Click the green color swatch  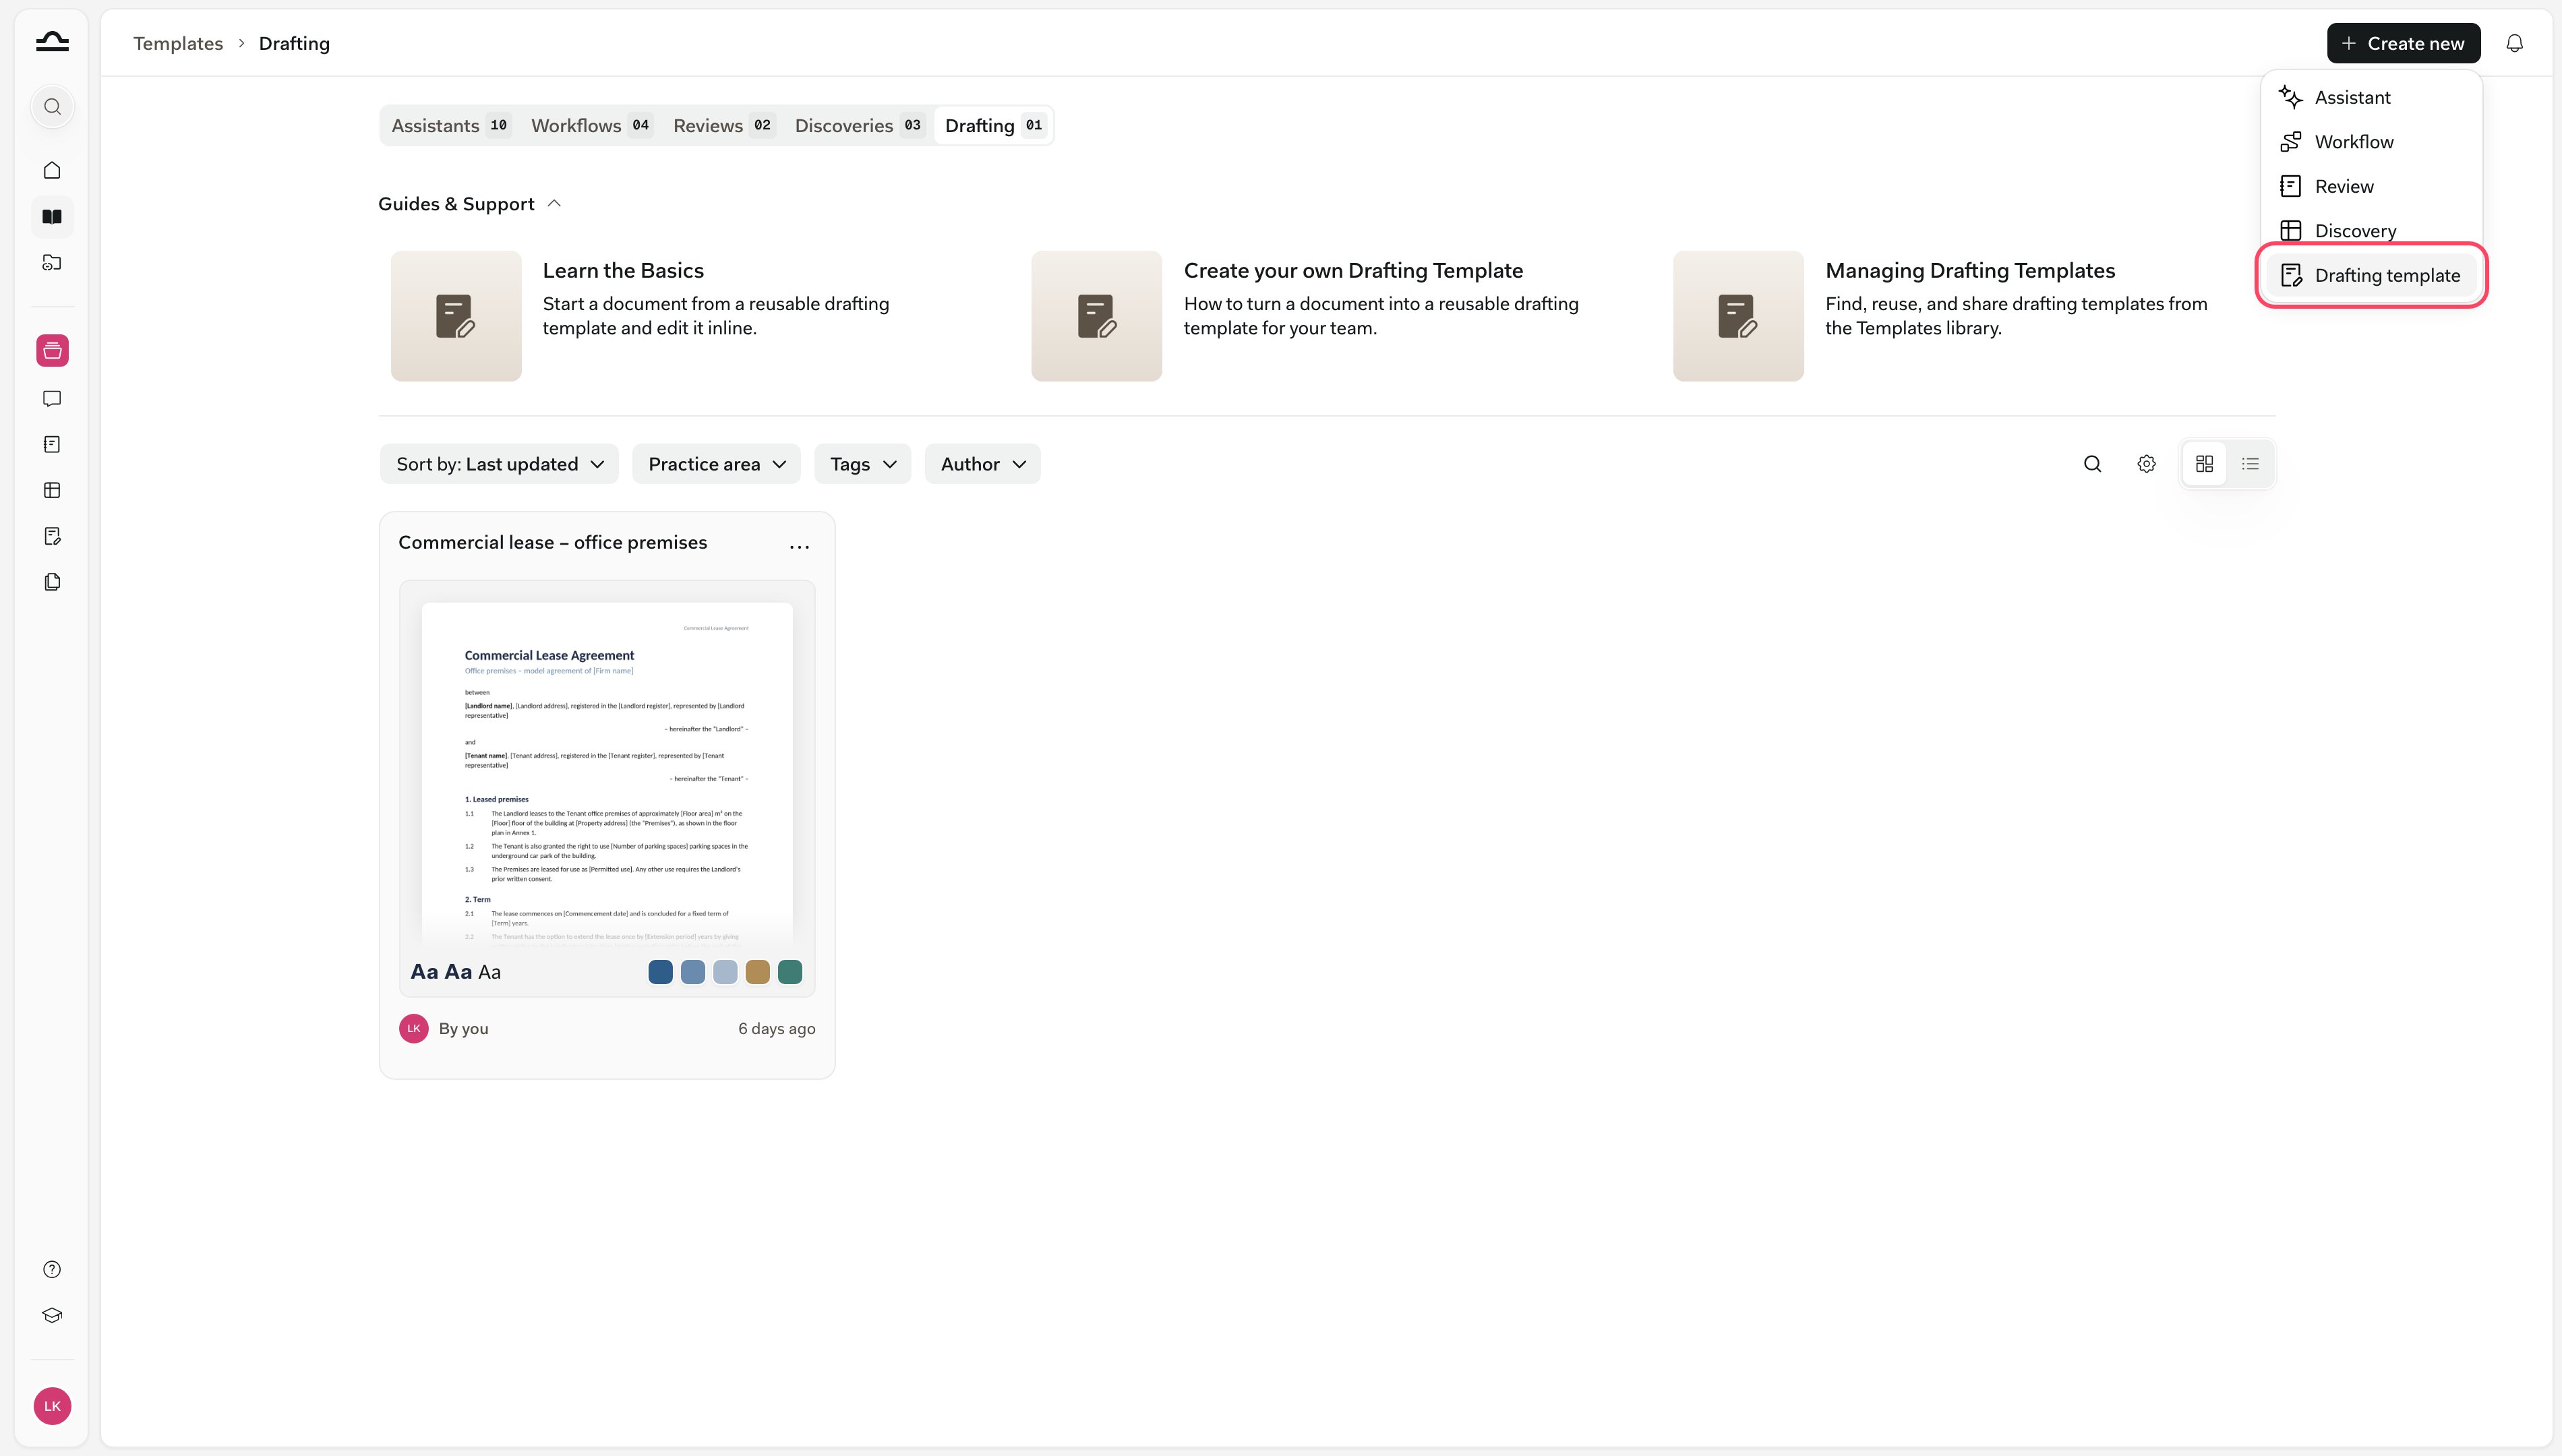790,972
